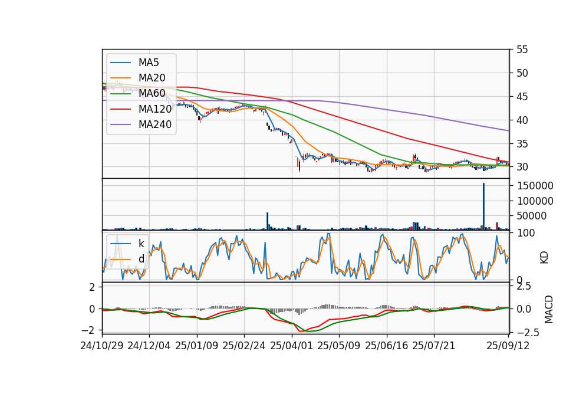Click the tallest volume spike bar
The image size is (566, 407).
pos(483,206)
